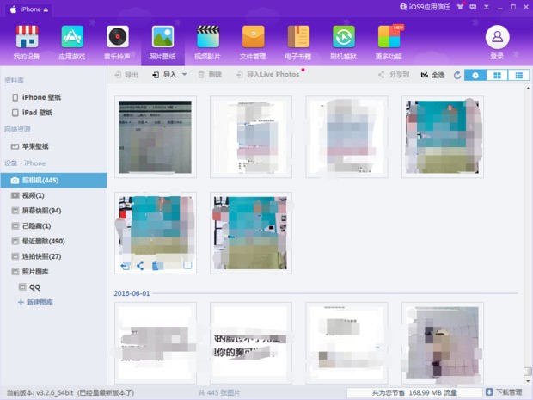533x400 pixels.
Task: Open 刷机越狱 flash and jailbreak section
Action: (x=343, y=42)
